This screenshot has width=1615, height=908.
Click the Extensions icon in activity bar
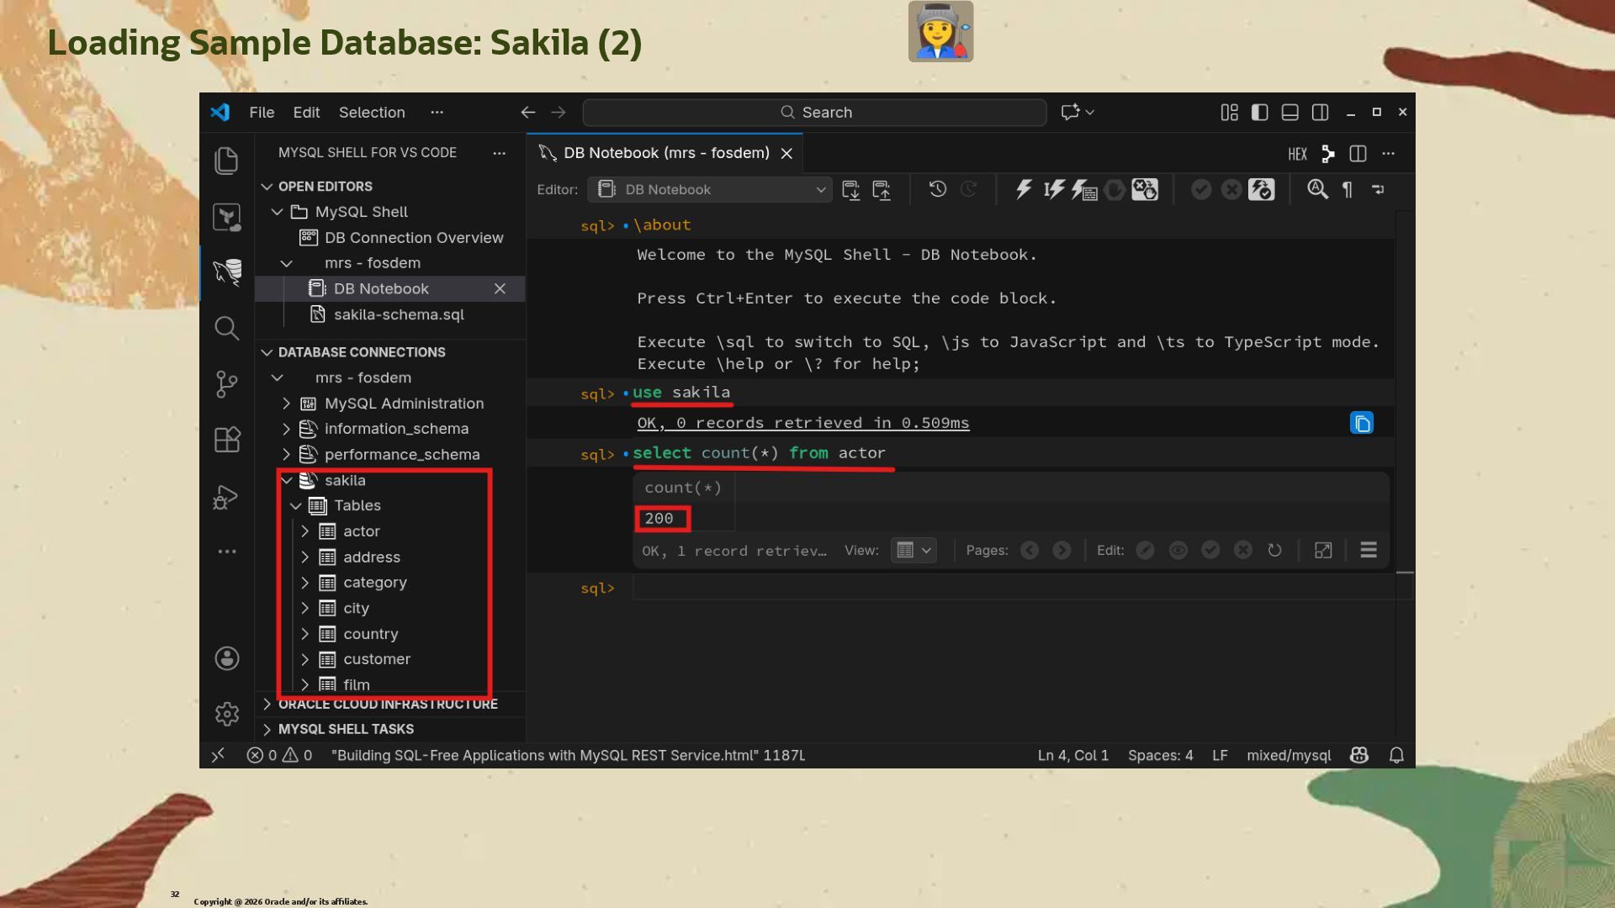click(226, 440)
